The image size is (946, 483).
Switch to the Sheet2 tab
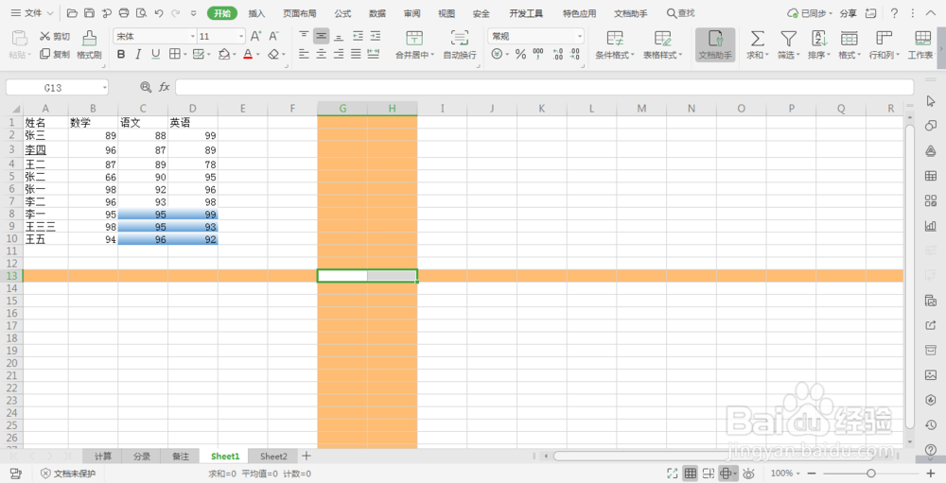[274, 456]
